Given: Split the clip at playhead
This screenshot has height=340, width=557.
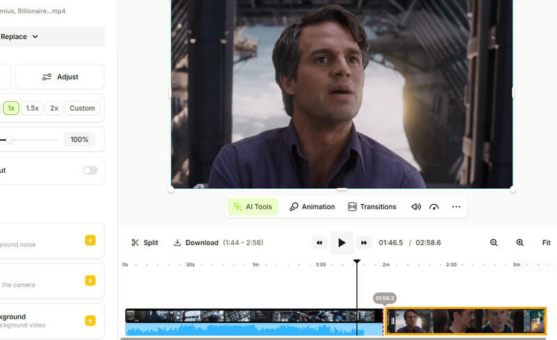Looking at the screenshot, I should pyautogui.click(x=145, y=242).
